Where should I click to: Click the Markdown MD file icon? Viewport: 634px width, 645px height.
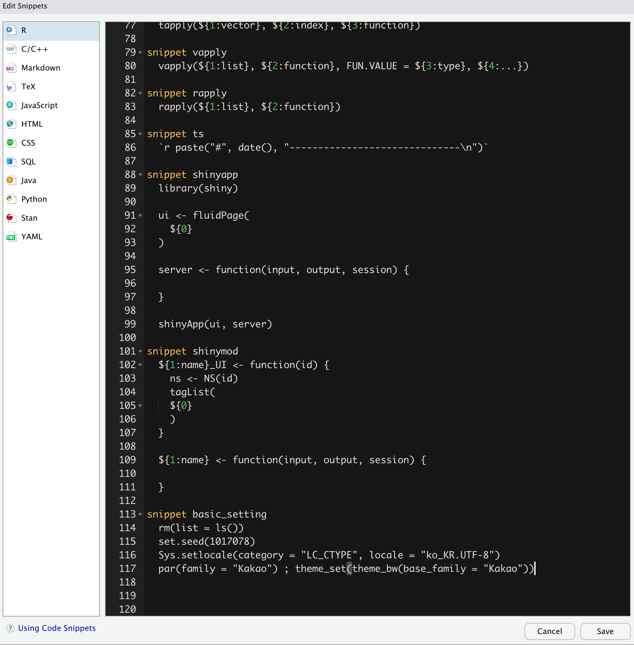(x=11, y=68)
